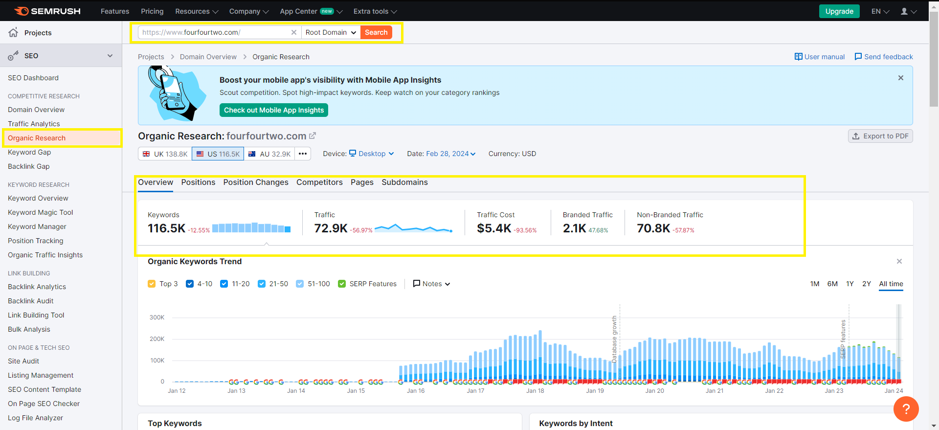939x430 pixels.
Task: Open Backlink Analytics in sidebar
Action: click(x=37, y=287)
